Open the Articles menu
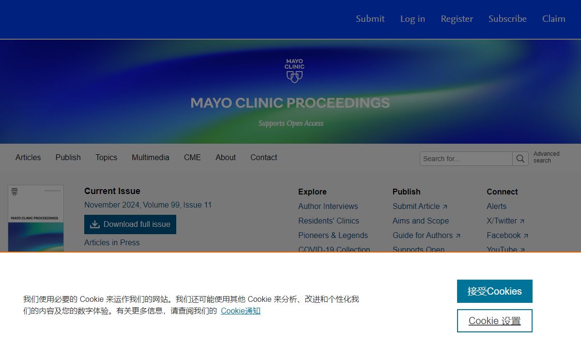The width and height of the screenshot is (581, 358). click(28, 157)
